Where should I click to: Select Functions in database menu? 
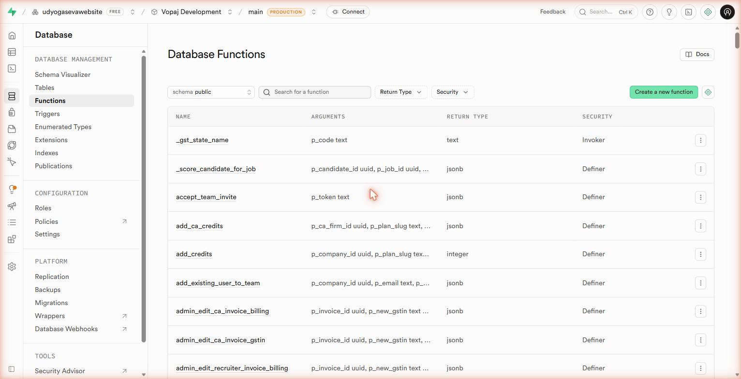coord(81,101)
